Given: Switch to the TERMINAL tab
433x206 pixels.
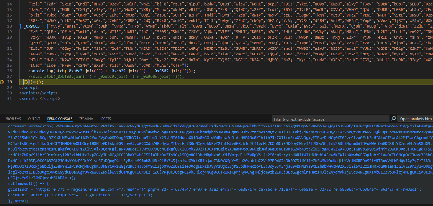Looking at the screenshot, I should tap(87, 119).
